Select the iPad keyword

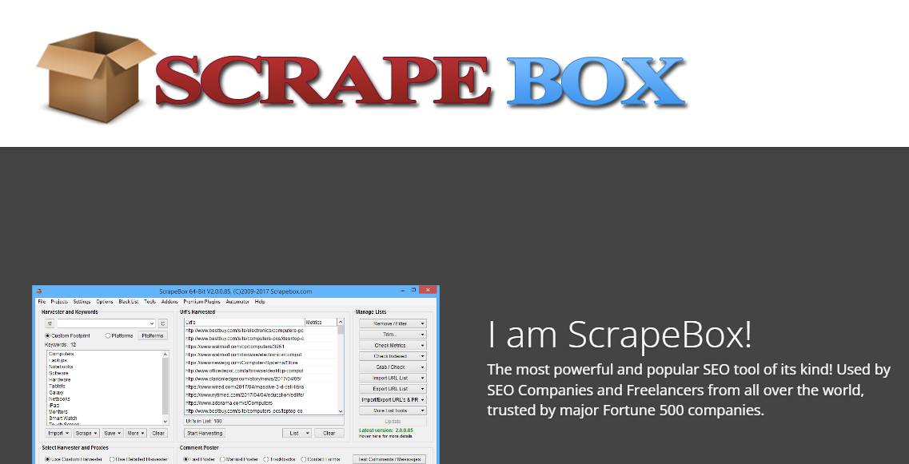54,406
